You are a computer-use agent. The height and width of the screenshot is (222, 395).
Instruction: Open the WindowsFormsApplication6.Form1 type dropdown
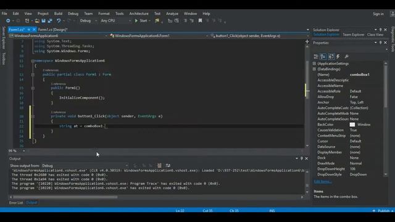[159, 36]
